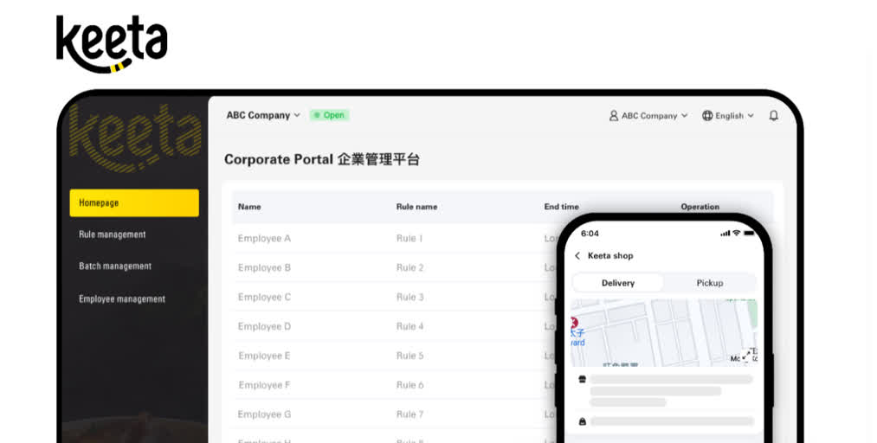
Task: Tap the 6:04 clock on phone
Action: coord(590,234)
